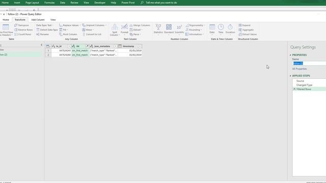Click the Time column icon
The image size is (326, 183).
221,27
